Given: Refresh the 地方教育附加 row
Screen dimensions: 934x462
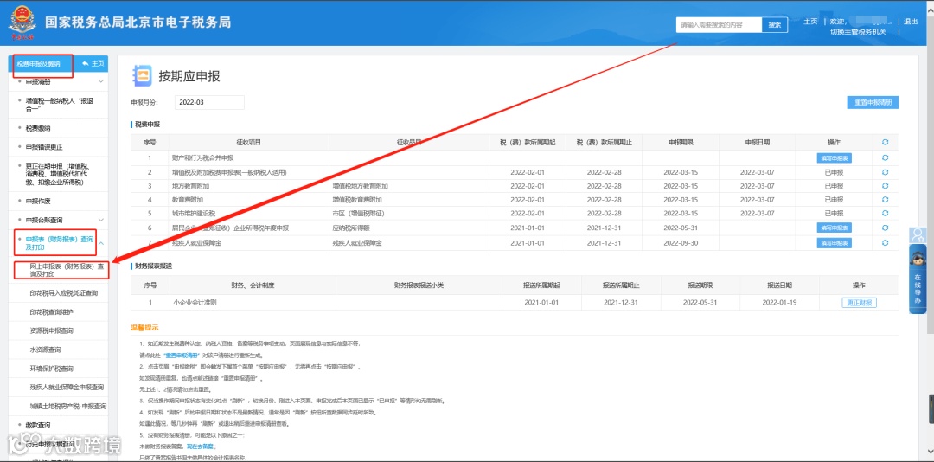Looking at the screenshot, I should (886, 186).
